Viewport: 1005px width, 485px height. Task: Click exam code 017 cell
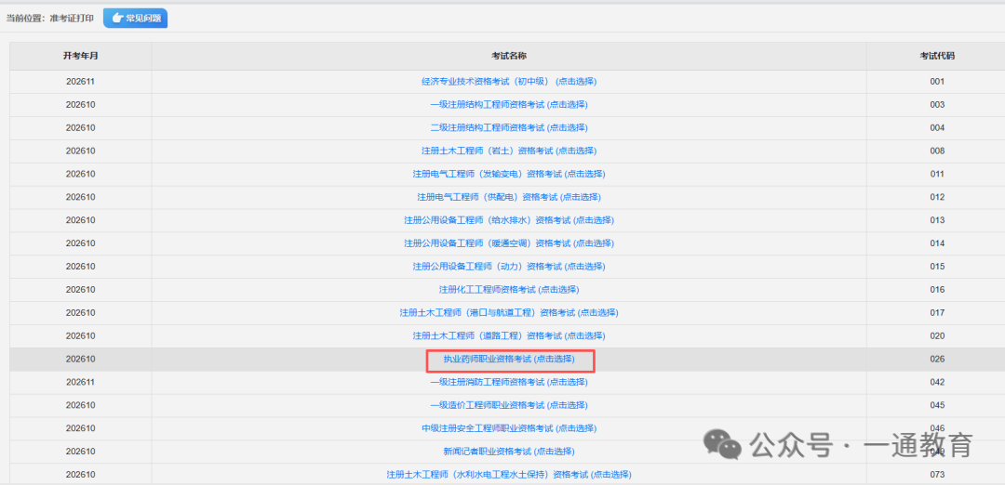click(x=936, y=312)
